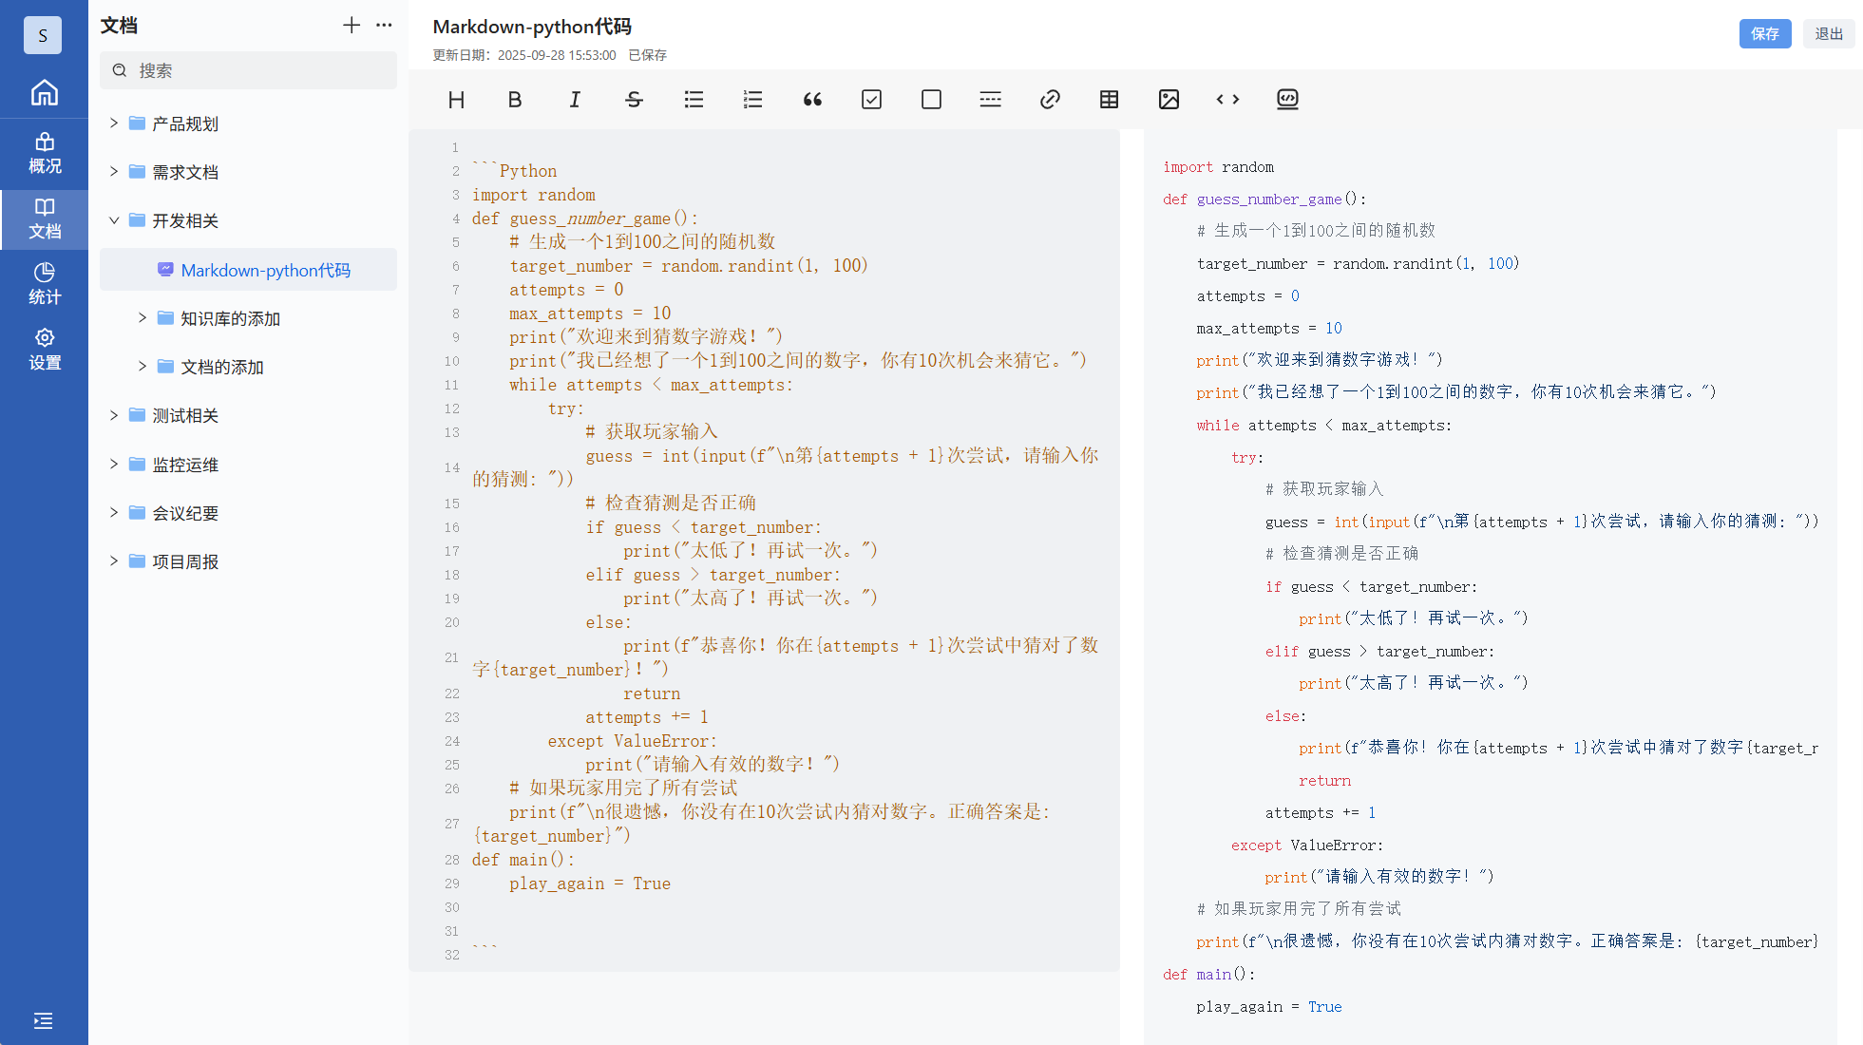
Task: Click the strikethrough icon
Action: coord(634,100)
